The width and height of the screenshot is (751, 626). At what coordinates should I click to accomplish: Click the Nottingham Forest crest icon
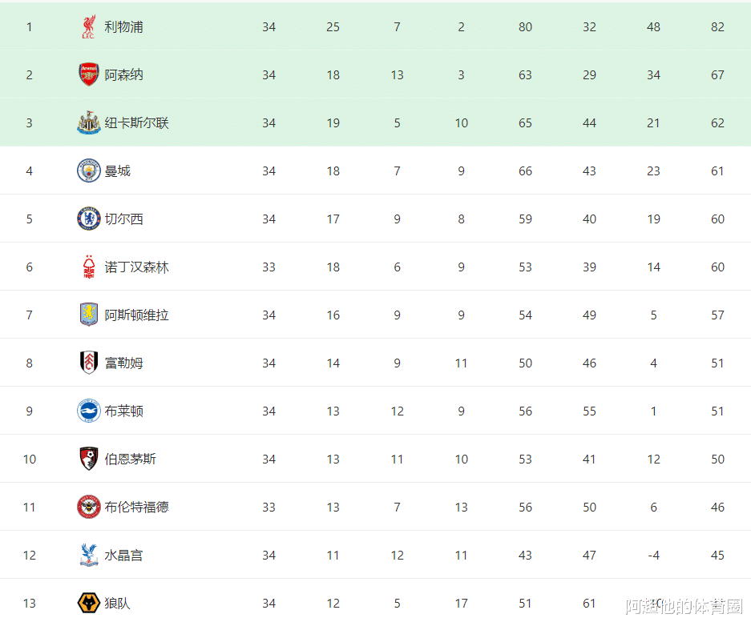tap(88, 267)
